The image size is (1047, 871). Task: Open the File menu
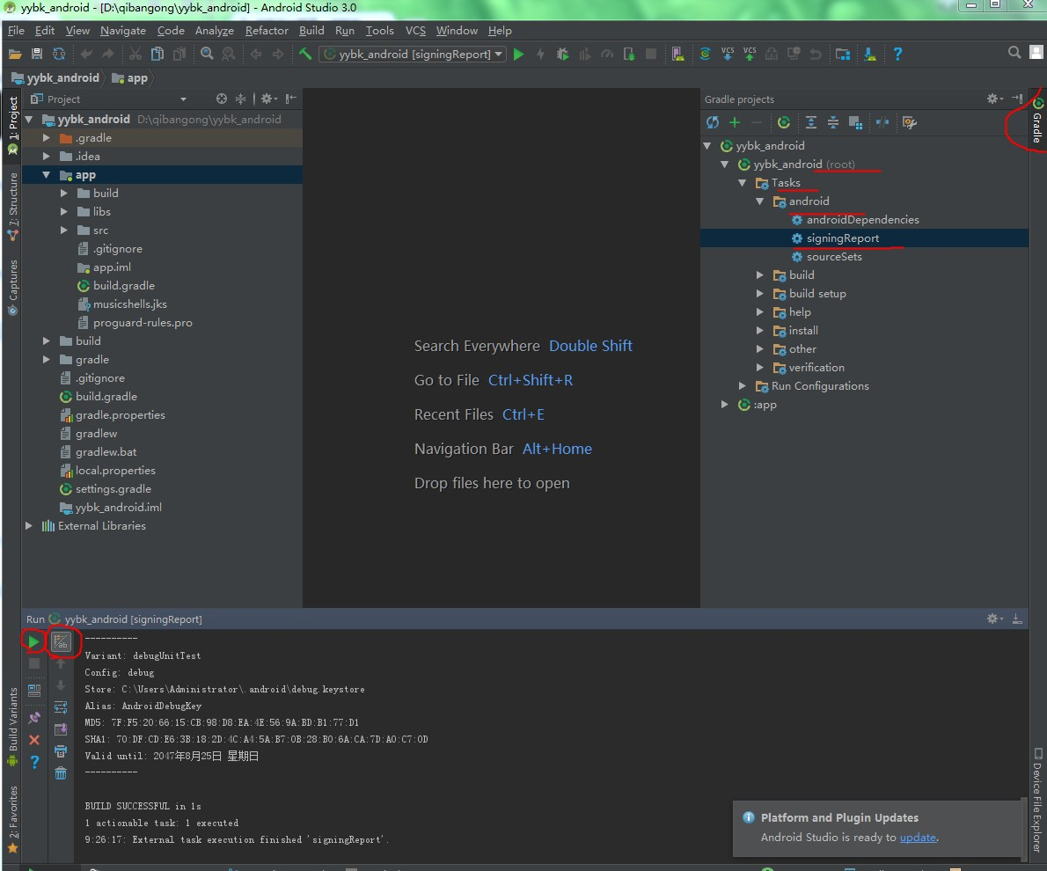click(16, 31)
